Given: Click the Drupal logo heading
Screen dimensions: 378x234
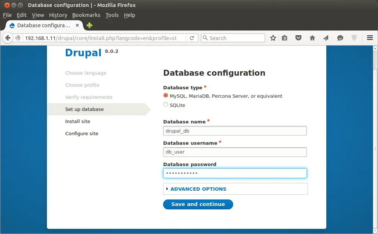Looking at the screenshot, I should 83,53.
